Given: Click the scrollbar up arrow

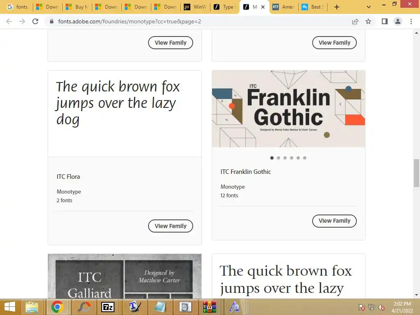Looking at the screenshot, I should click(x=416, y=33).
